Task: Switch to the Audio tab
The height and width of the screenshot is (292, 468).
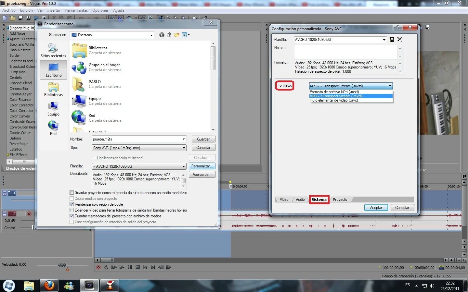Action: (x=300, y=200)
